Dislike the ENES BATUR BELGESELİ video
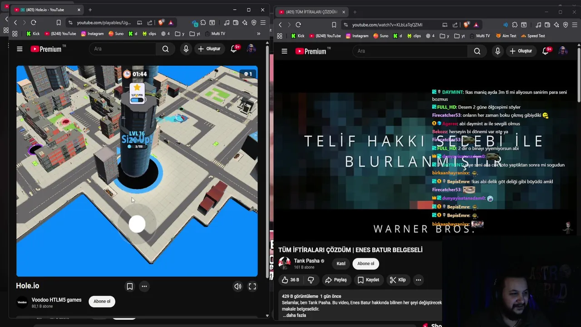 (x=311, y=280)
